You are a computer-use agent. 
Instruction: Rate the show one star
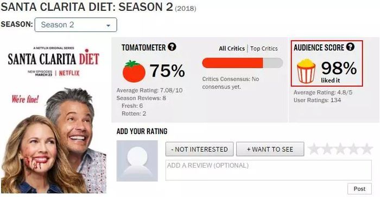click(314, 149)
